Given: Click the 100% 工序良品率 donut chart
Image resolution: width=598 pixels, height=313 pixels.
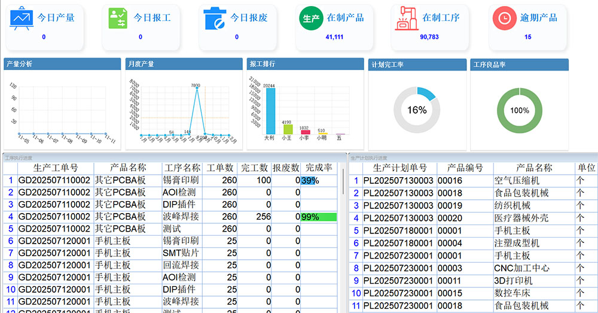Looking at the screenshot, I should (519, 110).
